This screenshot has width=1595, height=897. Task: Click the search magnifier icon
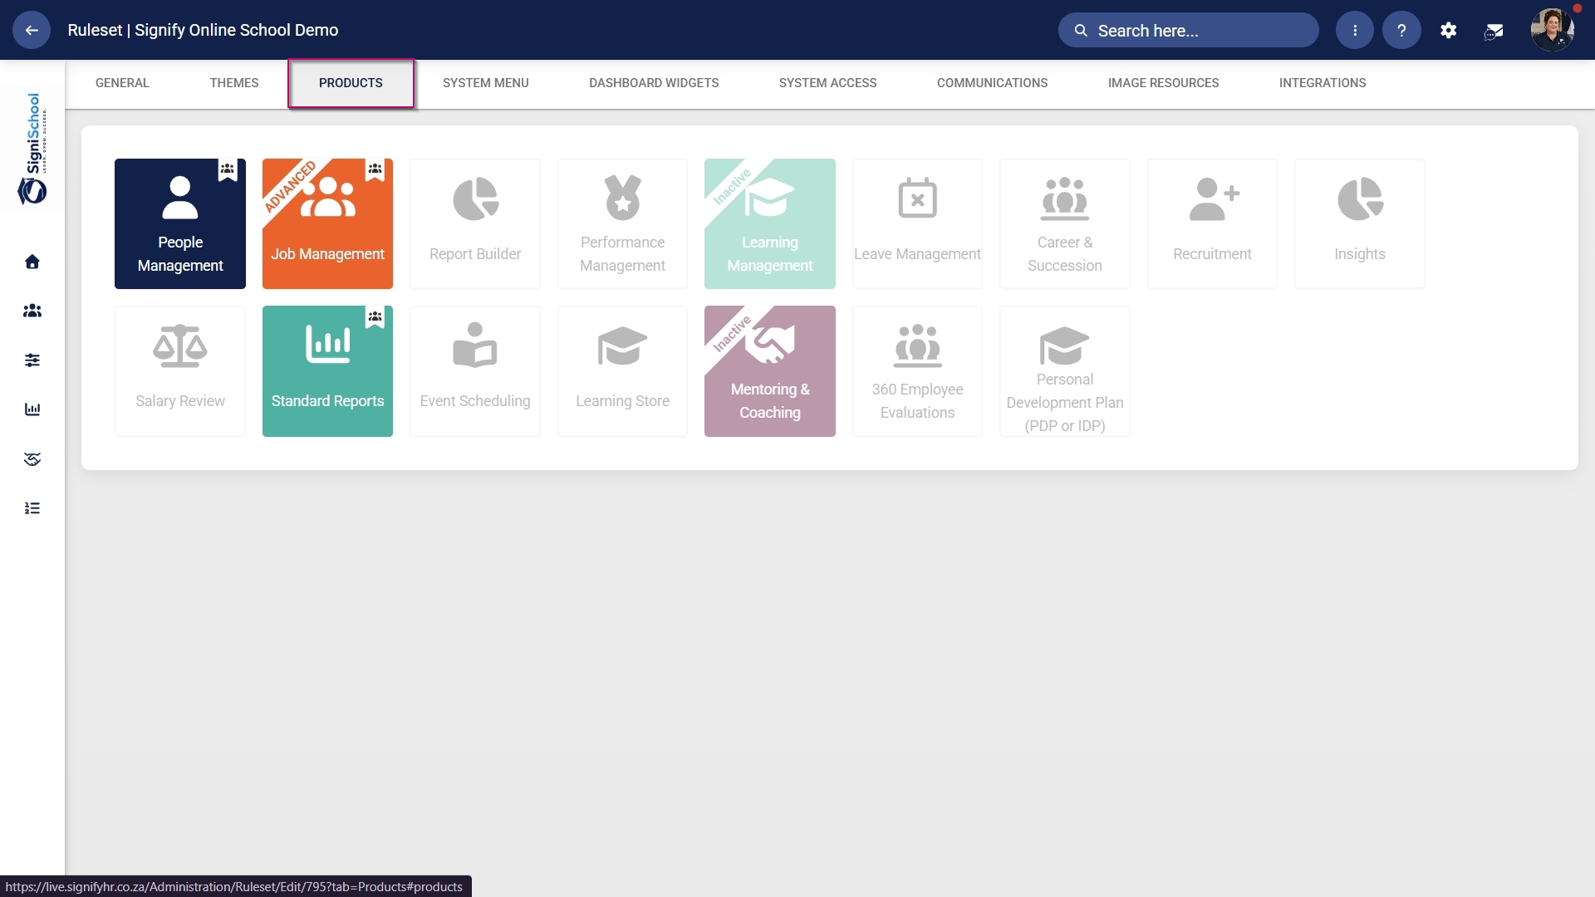pos(1081,31)
